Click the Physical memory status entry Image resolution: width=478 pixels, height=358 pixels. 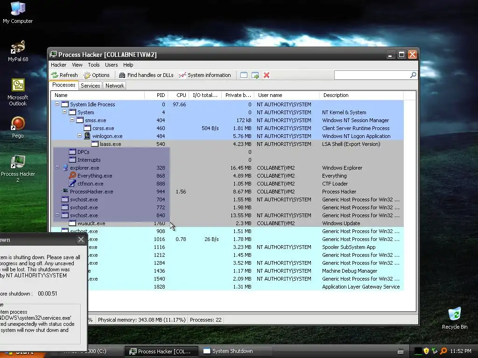(141, 320)
